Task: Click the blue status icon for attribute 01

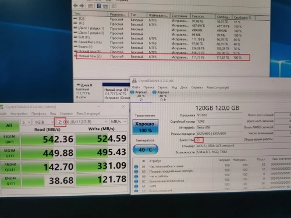Action: click(x=136, y=167)
